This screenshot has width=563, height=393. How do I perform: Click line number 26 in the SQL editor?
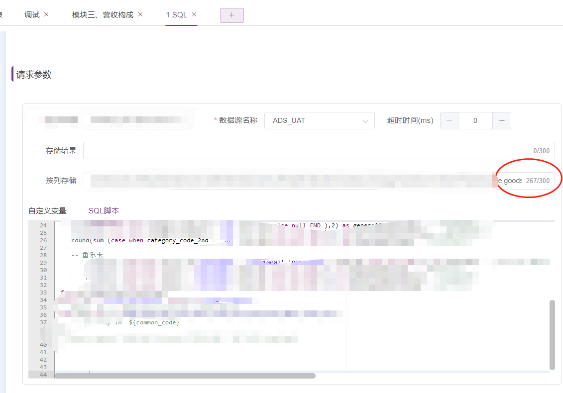[x=43, y=240]
